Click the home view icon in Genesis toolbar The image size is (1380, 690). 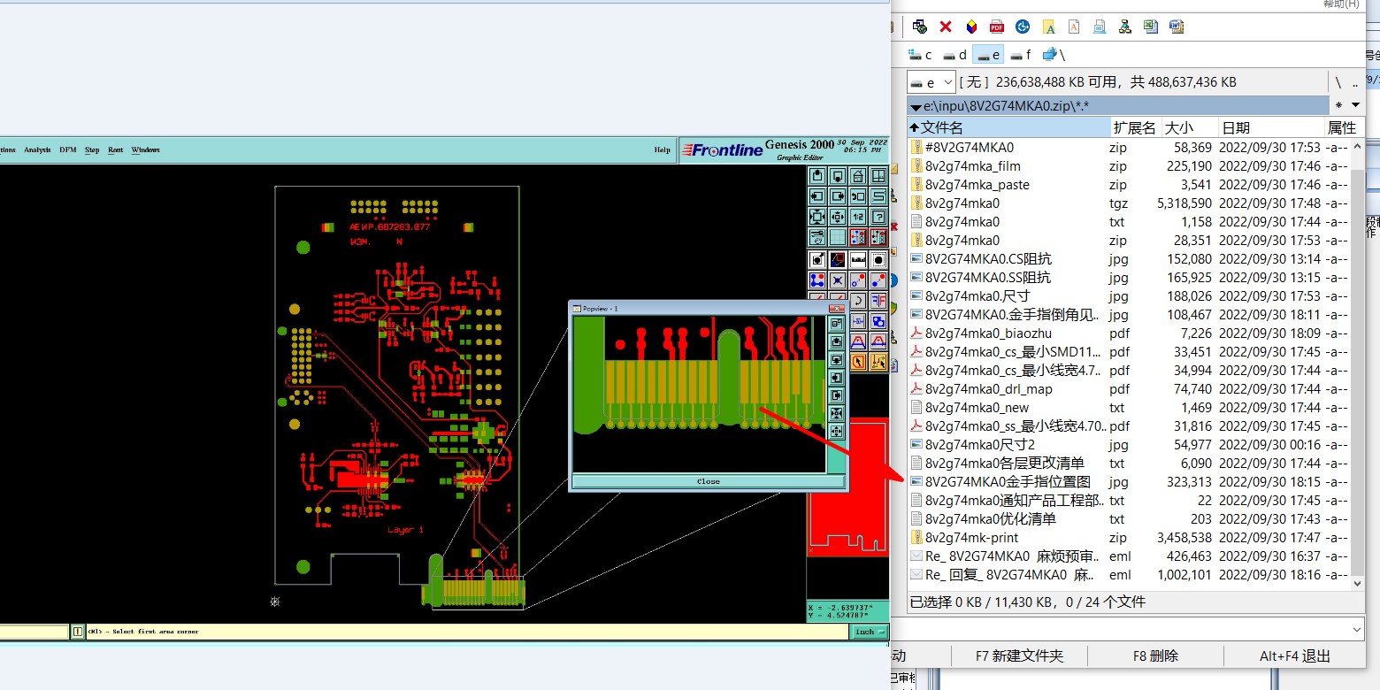858,175
